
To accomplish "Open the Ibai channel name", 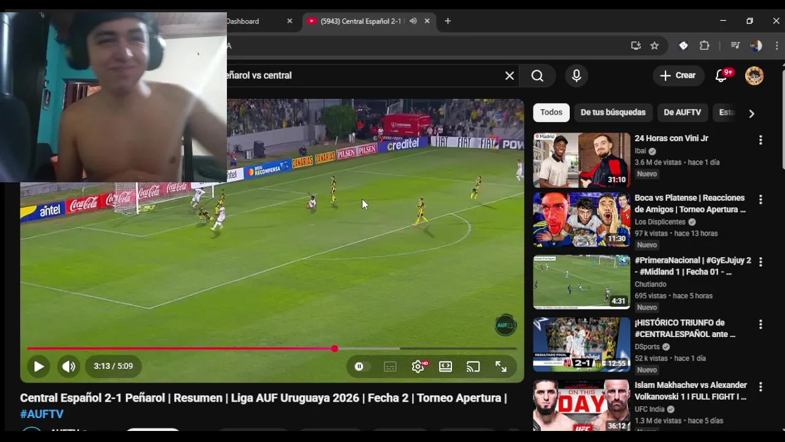I will pyautogui.click(x=640, y=151).
